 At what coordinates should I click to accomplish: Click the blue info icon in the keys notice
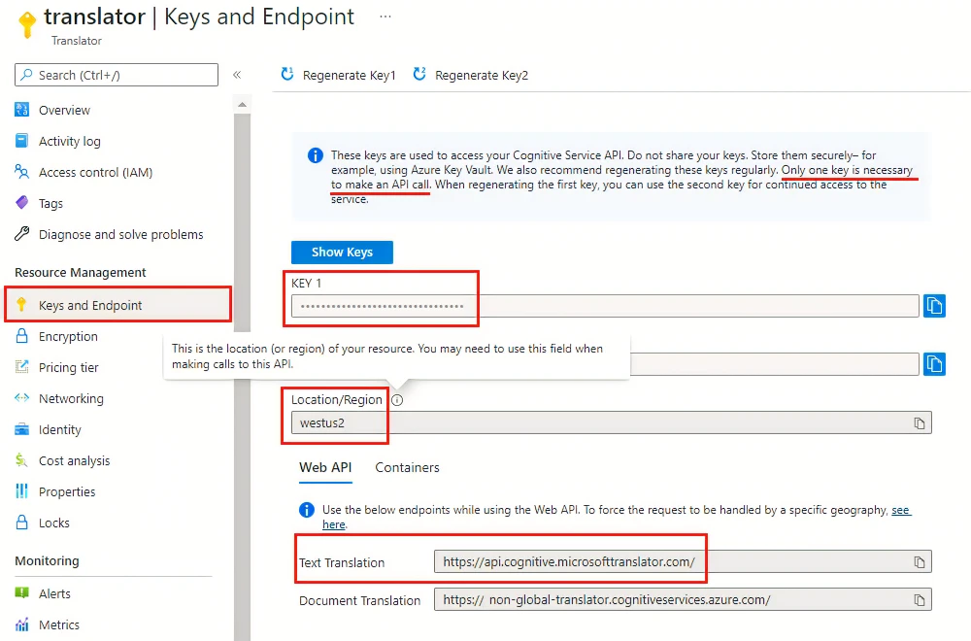tap(316, 155)
